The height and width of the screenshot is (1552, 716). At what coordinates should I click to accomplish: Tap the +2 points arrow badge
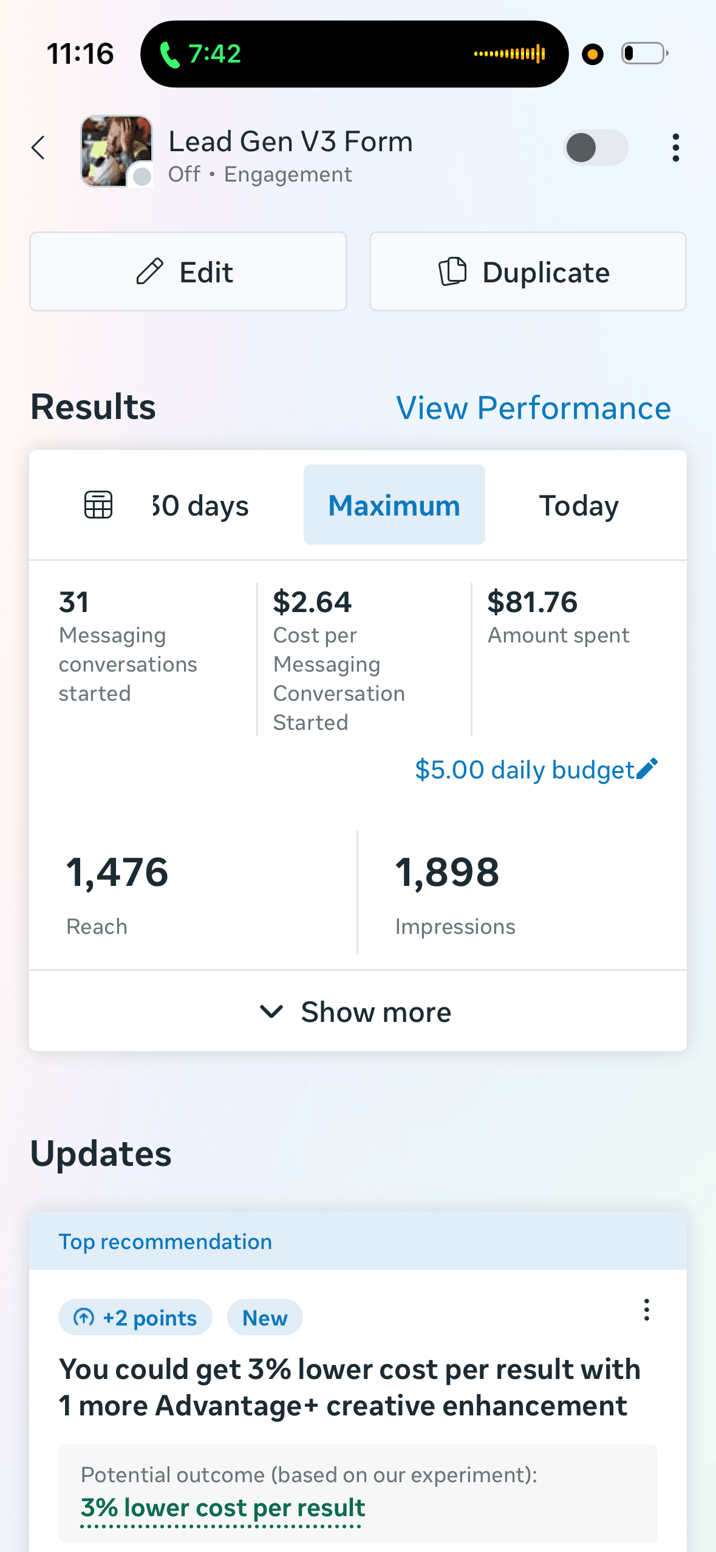pyautogui.click(x=84, y=1318)
